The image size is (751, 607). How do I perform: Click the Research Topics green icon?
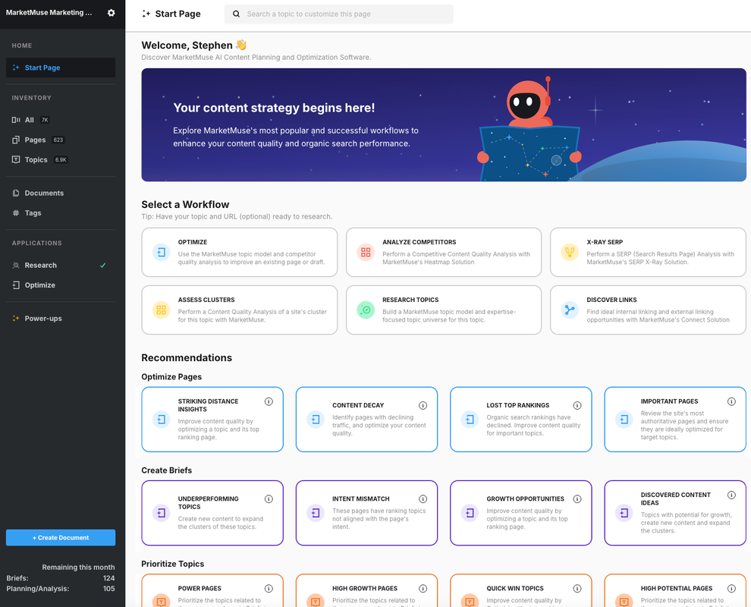pyautogui.click(x=366, y=310)
